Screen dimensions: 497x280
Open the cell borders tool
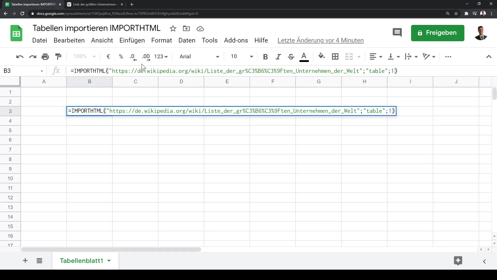(x=335, y=57)
